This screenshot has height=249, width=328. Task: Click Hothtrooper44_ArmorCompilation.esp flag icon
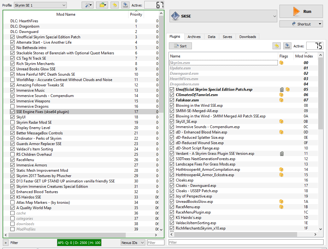click(281, 170)
